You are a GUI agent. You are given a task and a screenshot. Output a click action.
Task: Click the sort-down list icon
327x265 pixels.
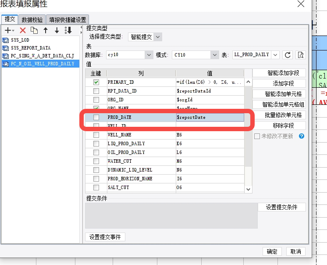pos(68,30)
